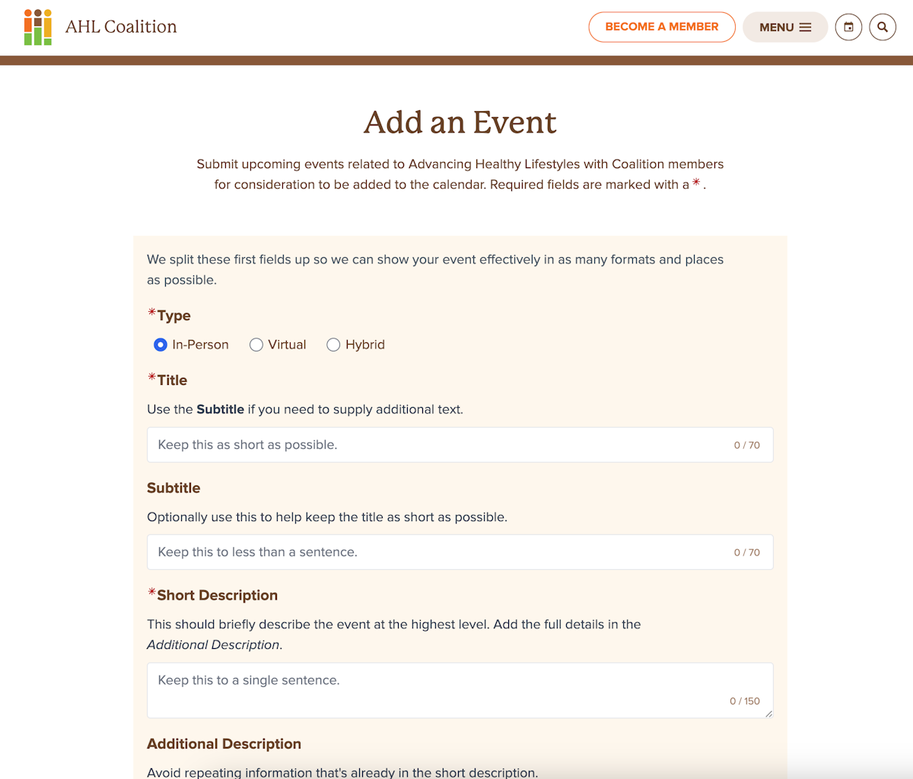The height and width of the screenshot is (779, 913).
Task: Click the bold Subtitle word in Title hint
Action: coord(220,409)
